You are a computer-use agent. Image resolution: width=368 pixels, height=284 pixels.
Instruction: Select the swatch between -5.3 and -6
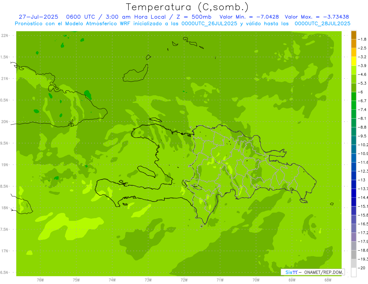point(354,88)
